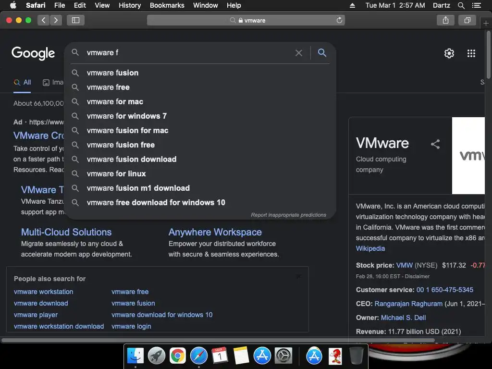The height and width of the screenshot is (369, 492).
Task: Show tab overview icon
Action: click(467, 20)
